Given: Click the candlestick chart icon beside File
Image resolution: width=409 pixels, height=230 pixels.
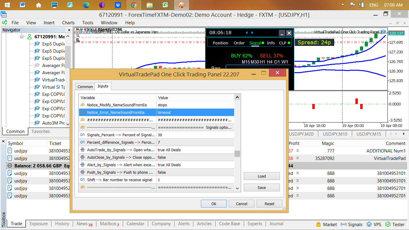Looking at the screenshot, I should (4, 22).
